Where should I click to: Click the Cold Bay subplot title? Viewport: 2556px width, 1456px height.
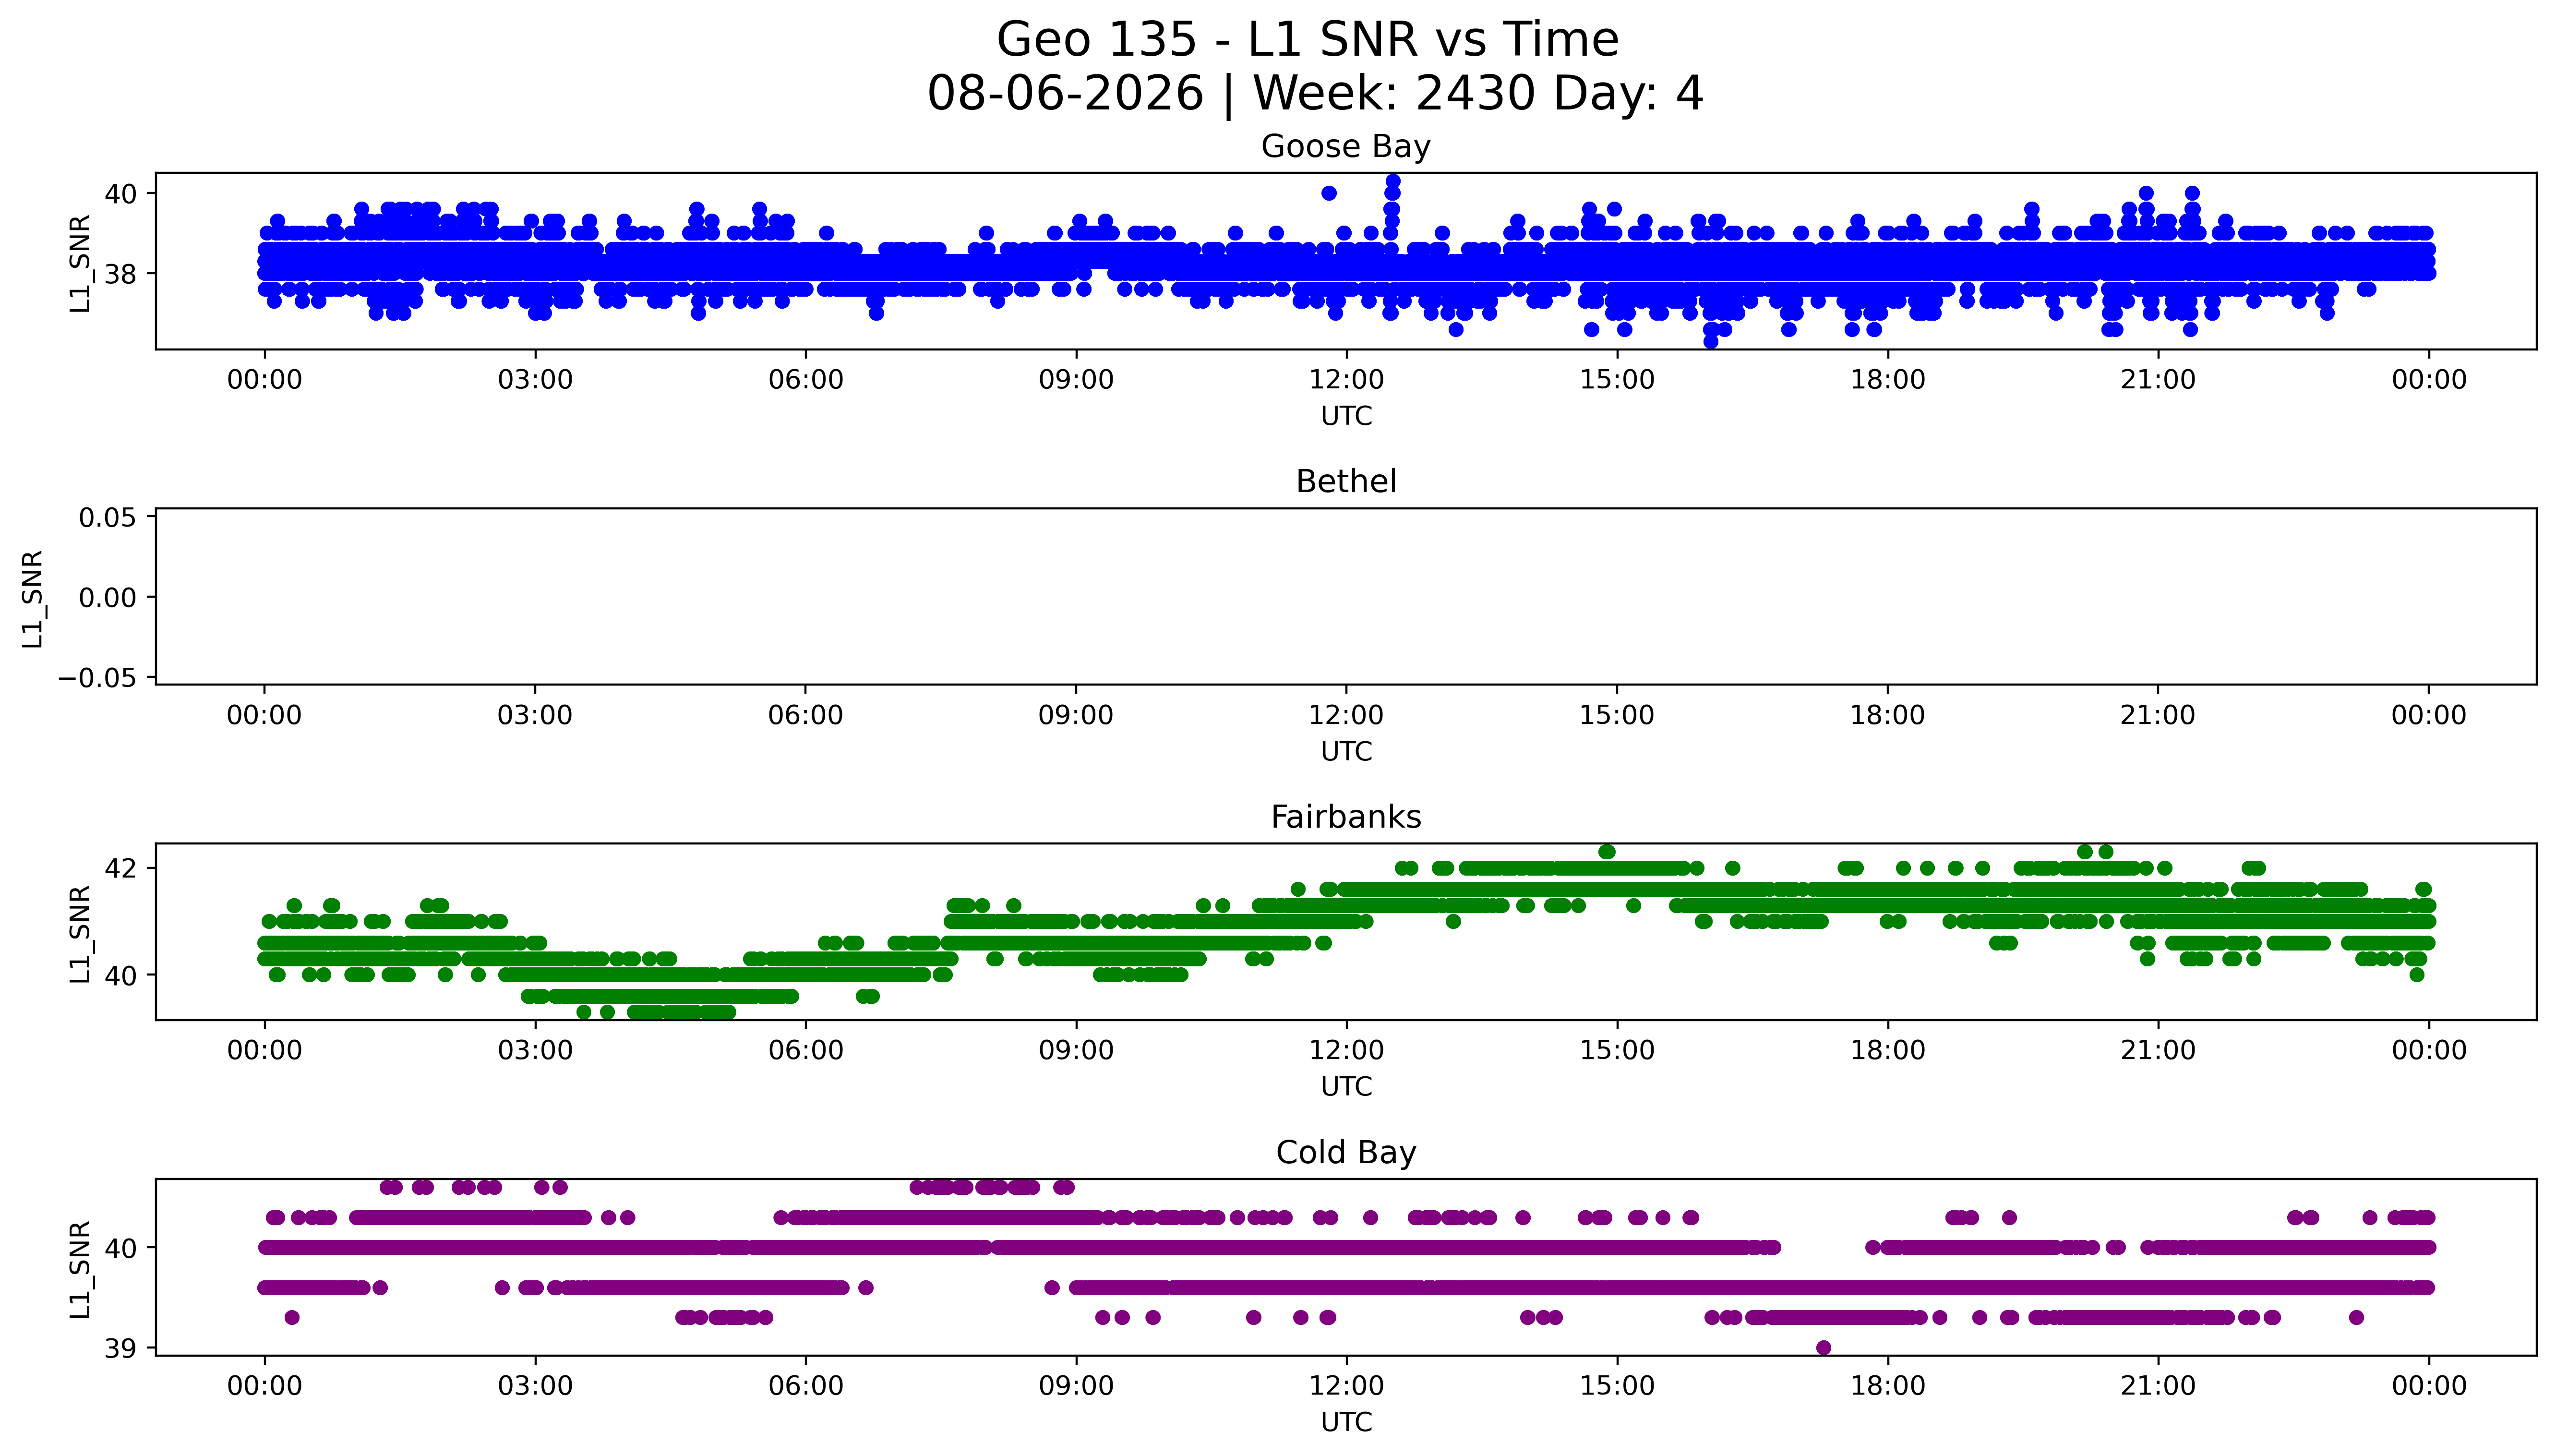tap(1345, 1152)
